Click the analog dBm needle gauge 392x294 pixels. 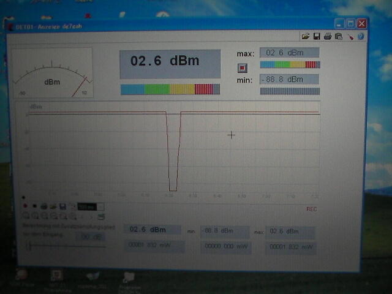53,73
